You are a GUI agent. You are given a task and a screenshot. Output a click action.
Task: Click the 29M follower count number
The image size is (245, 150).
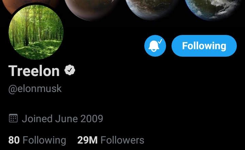pyautogui.click(x=87, y=140)
